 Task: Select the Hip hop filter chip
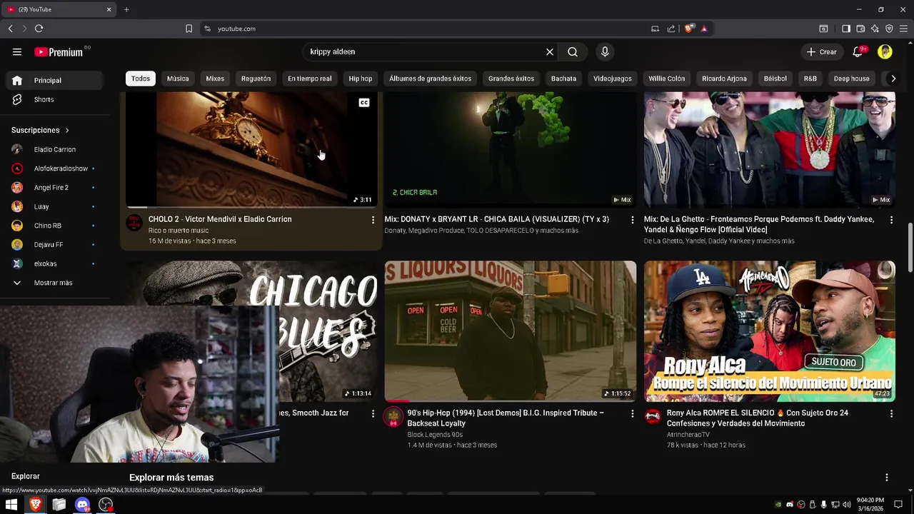[x=361, y=79]
